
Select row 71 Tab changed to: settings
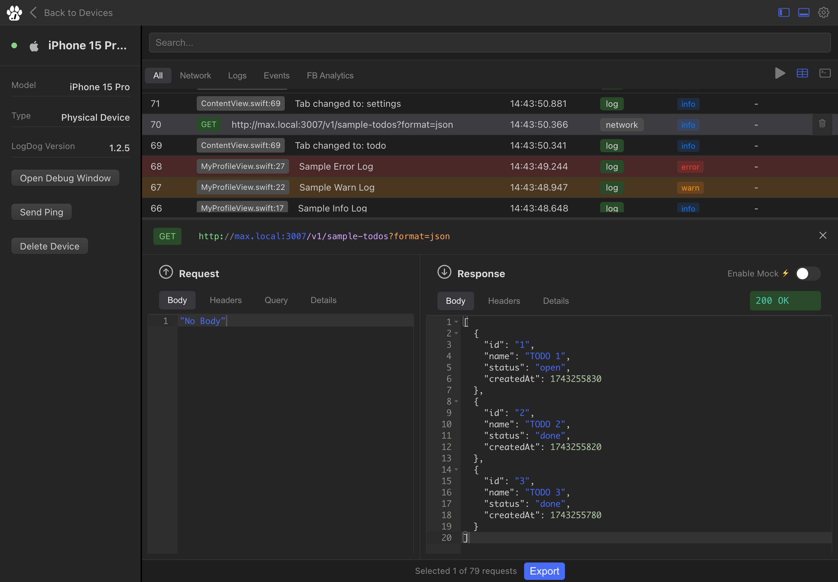[490, 104]
